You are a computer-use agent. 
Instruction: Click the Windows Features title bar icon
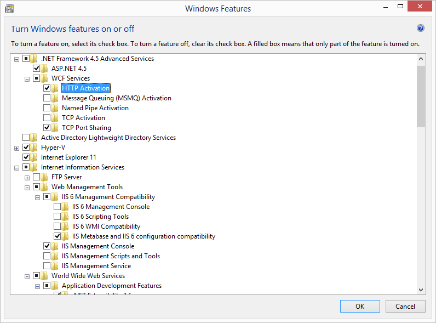tap(9, 8)
